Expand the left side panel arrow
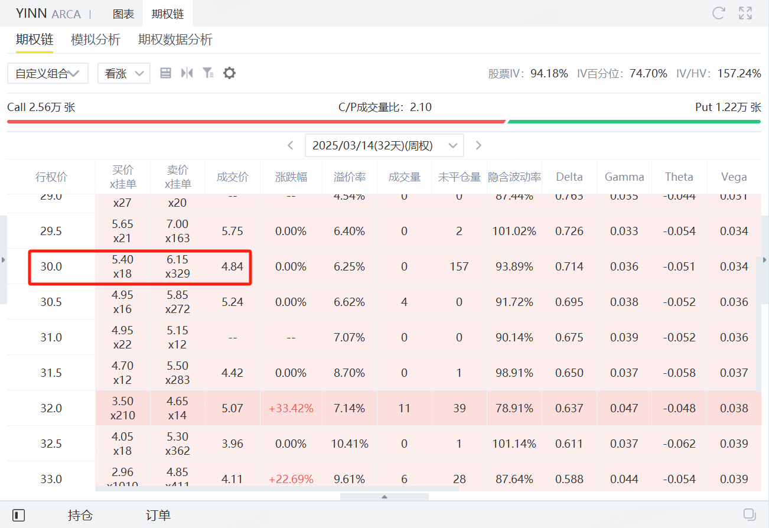 tap(3, 260)
